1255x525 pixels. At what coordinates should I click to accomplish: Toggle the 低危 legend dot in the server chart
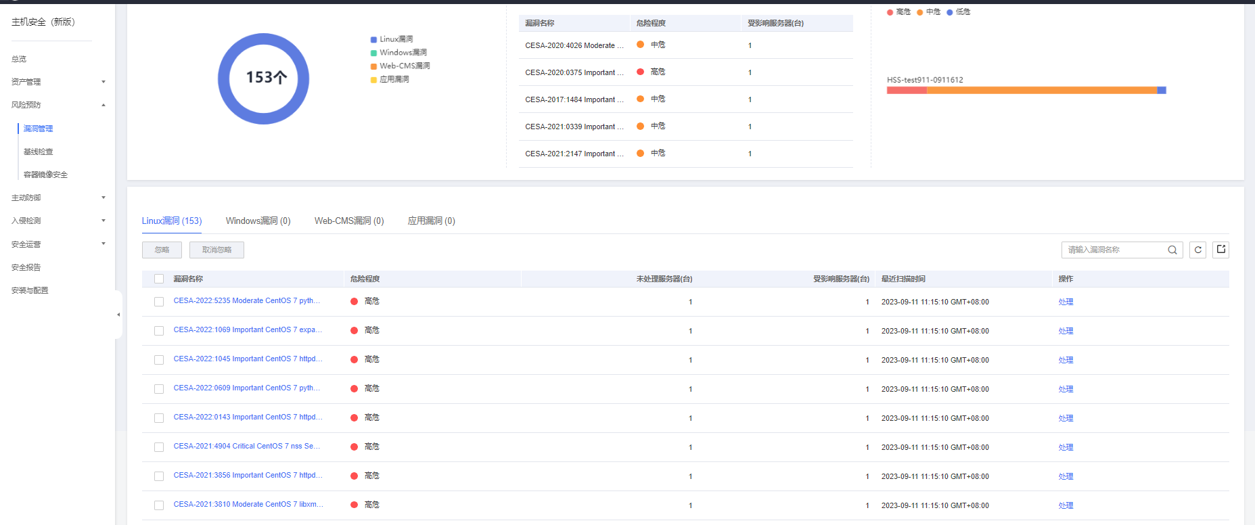(x=950, y=12)
